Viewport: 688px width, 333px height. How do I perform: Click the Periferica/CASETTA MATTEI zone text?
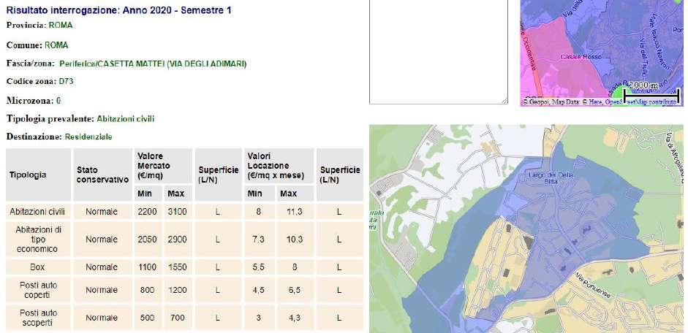pyautogui.click(x=153, y=64)
